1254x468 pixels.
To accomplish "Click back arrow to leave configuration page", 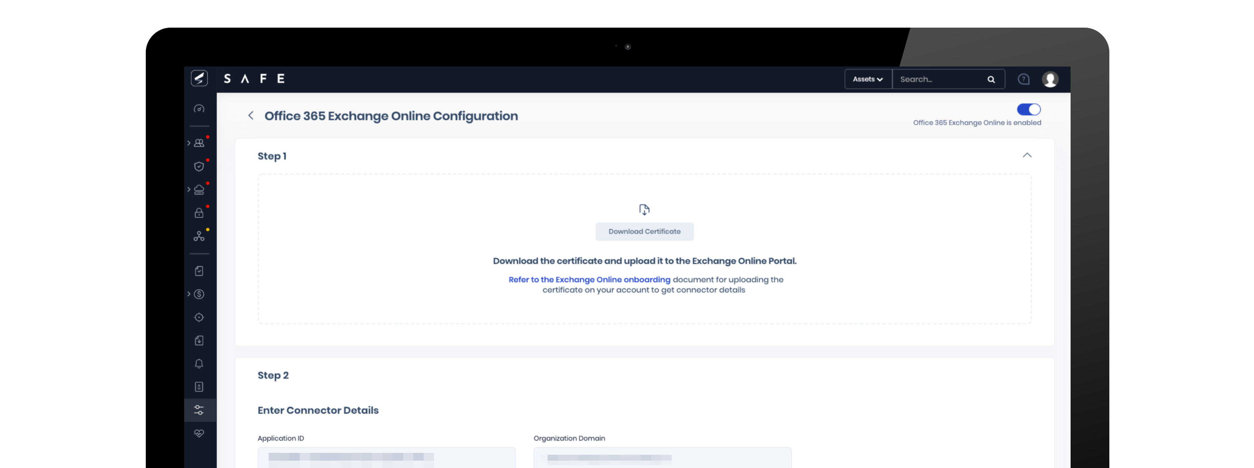I will [x=250, y=115].
